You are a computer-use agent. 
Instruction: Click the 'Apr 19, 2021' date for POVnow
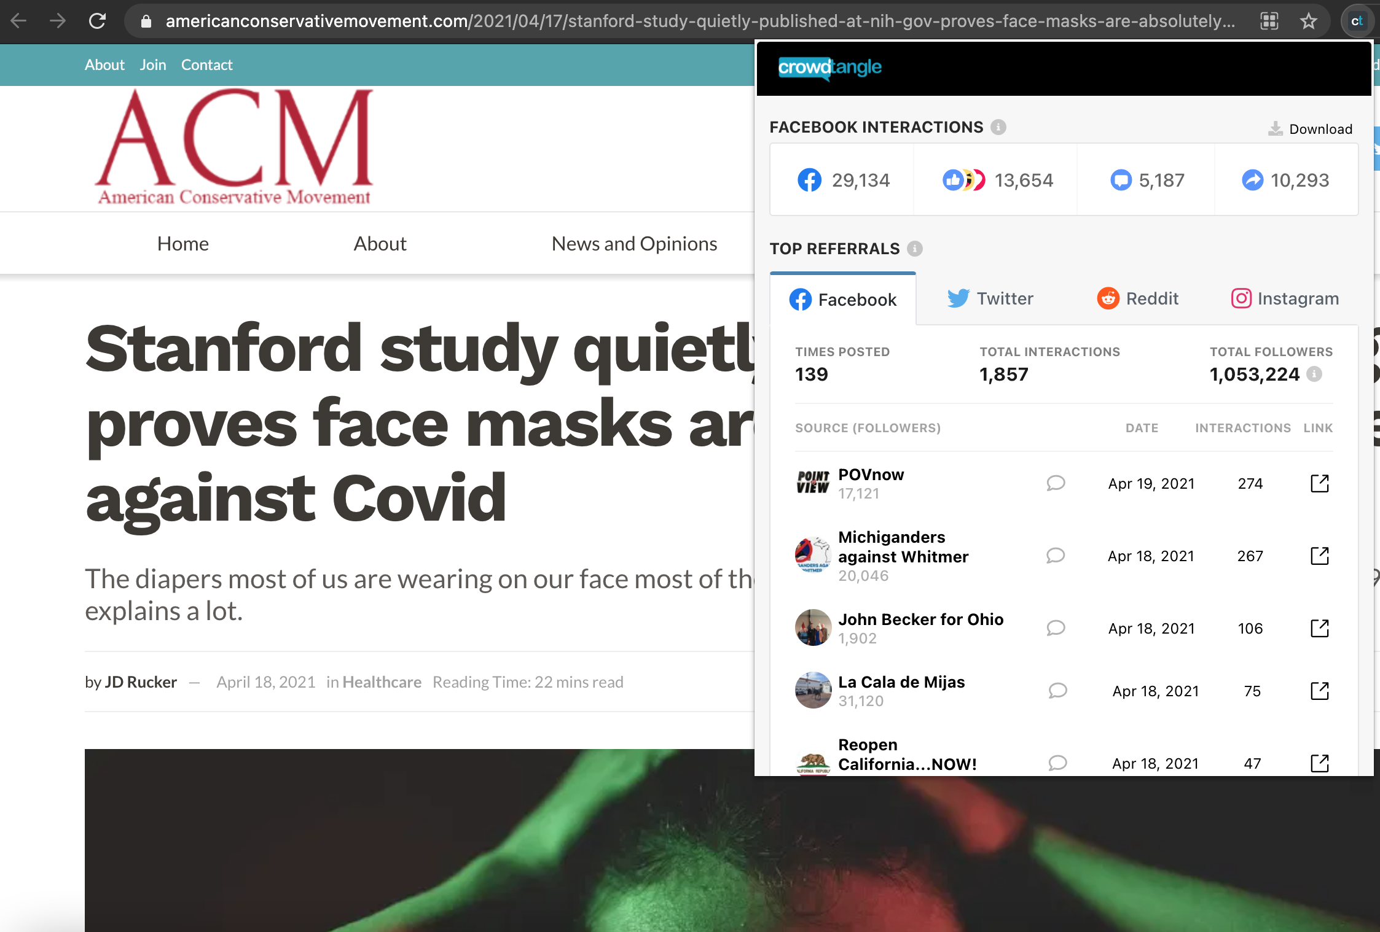[1151, 484]
